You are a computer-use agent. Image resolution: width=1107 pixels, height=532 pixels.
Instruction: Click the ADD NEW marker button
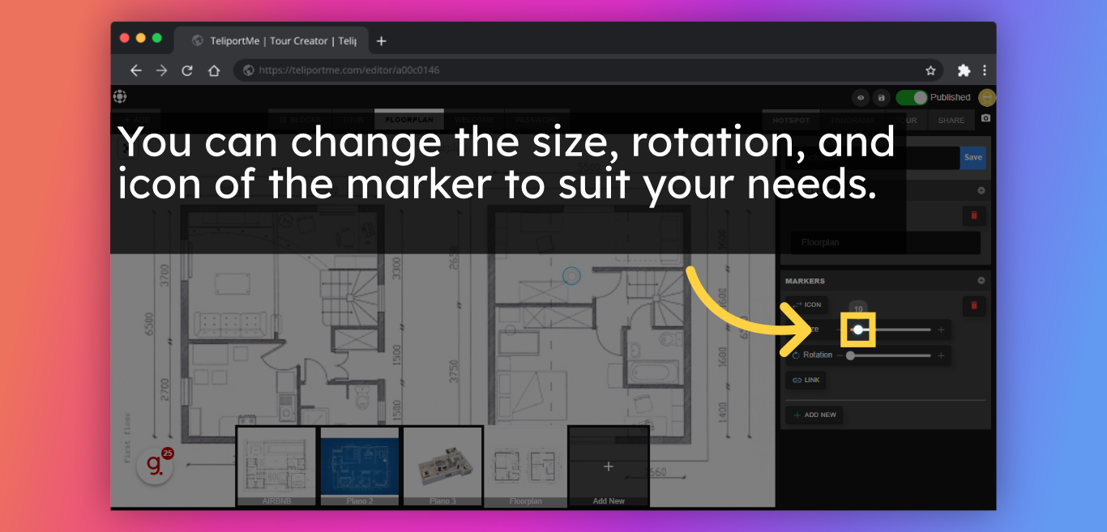(814, 415)
